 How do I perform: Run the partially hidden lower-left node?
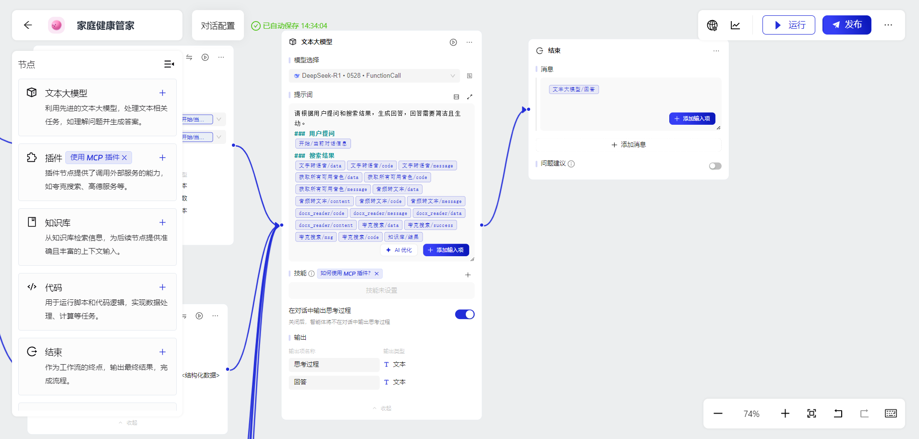click(x=199, y=316)
